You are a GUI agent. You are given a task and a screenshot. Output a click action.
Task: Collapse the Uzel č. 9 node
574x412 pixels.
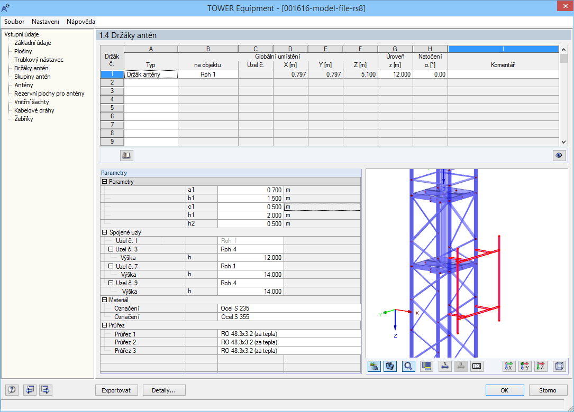[x=111, y=283]
